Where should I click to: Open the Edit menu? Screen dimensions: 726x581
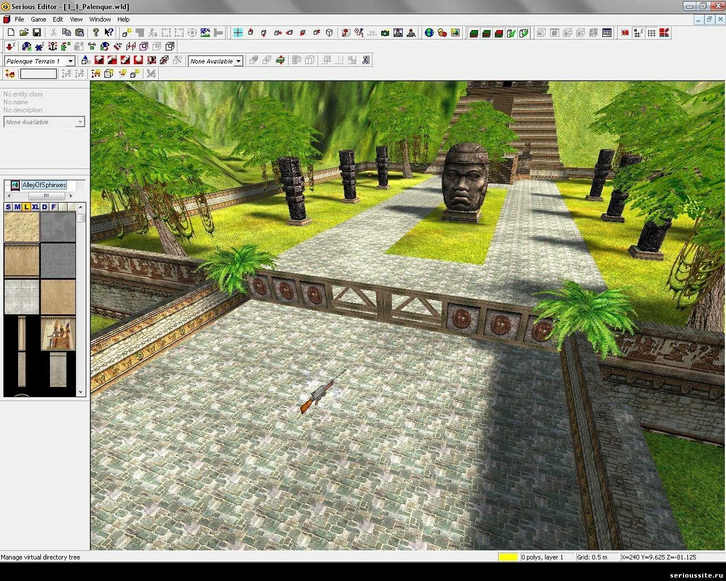(58, 19)
